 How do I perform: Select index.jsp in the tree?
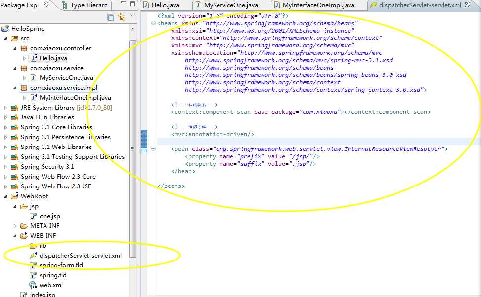tap(43, 294)
